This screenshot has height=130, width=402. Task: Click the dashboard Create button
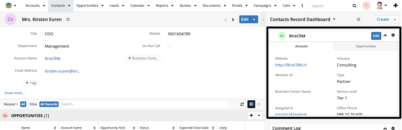[383, 19]
